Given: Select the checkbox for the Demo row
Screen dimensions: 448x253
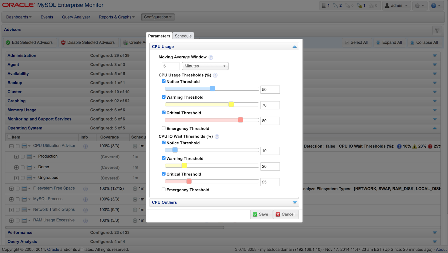Looking at the screenshot, I should 23,167.
